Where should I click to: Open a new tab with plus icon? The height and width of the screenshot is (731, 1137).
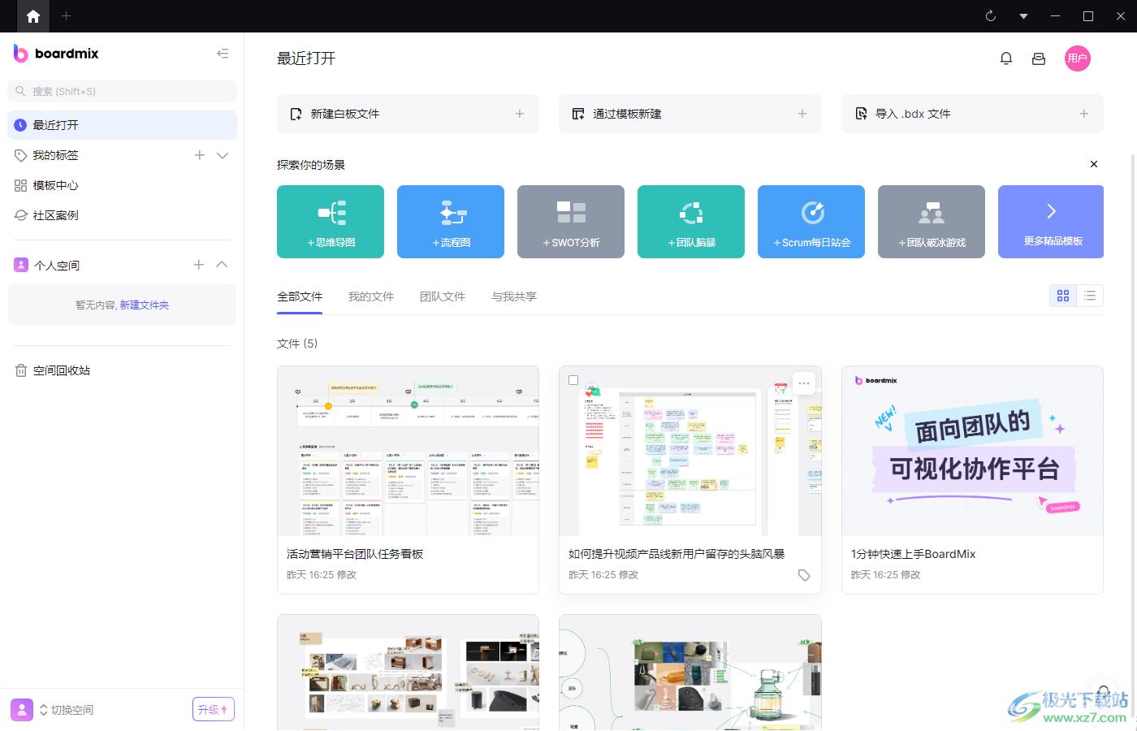coord(67,16)
